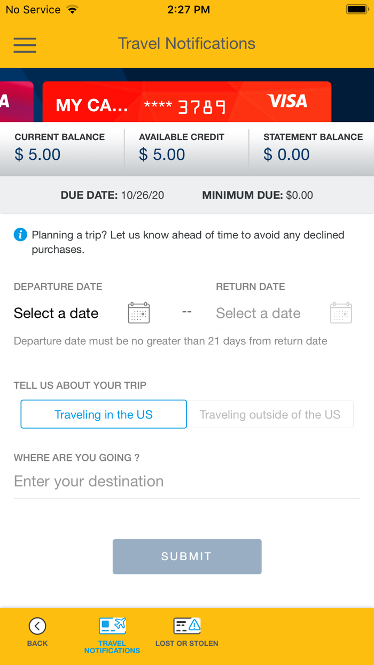This screenshot has height=665, width=374.
Task: Select Traveling in the US option
Action: tap(104, 414)
